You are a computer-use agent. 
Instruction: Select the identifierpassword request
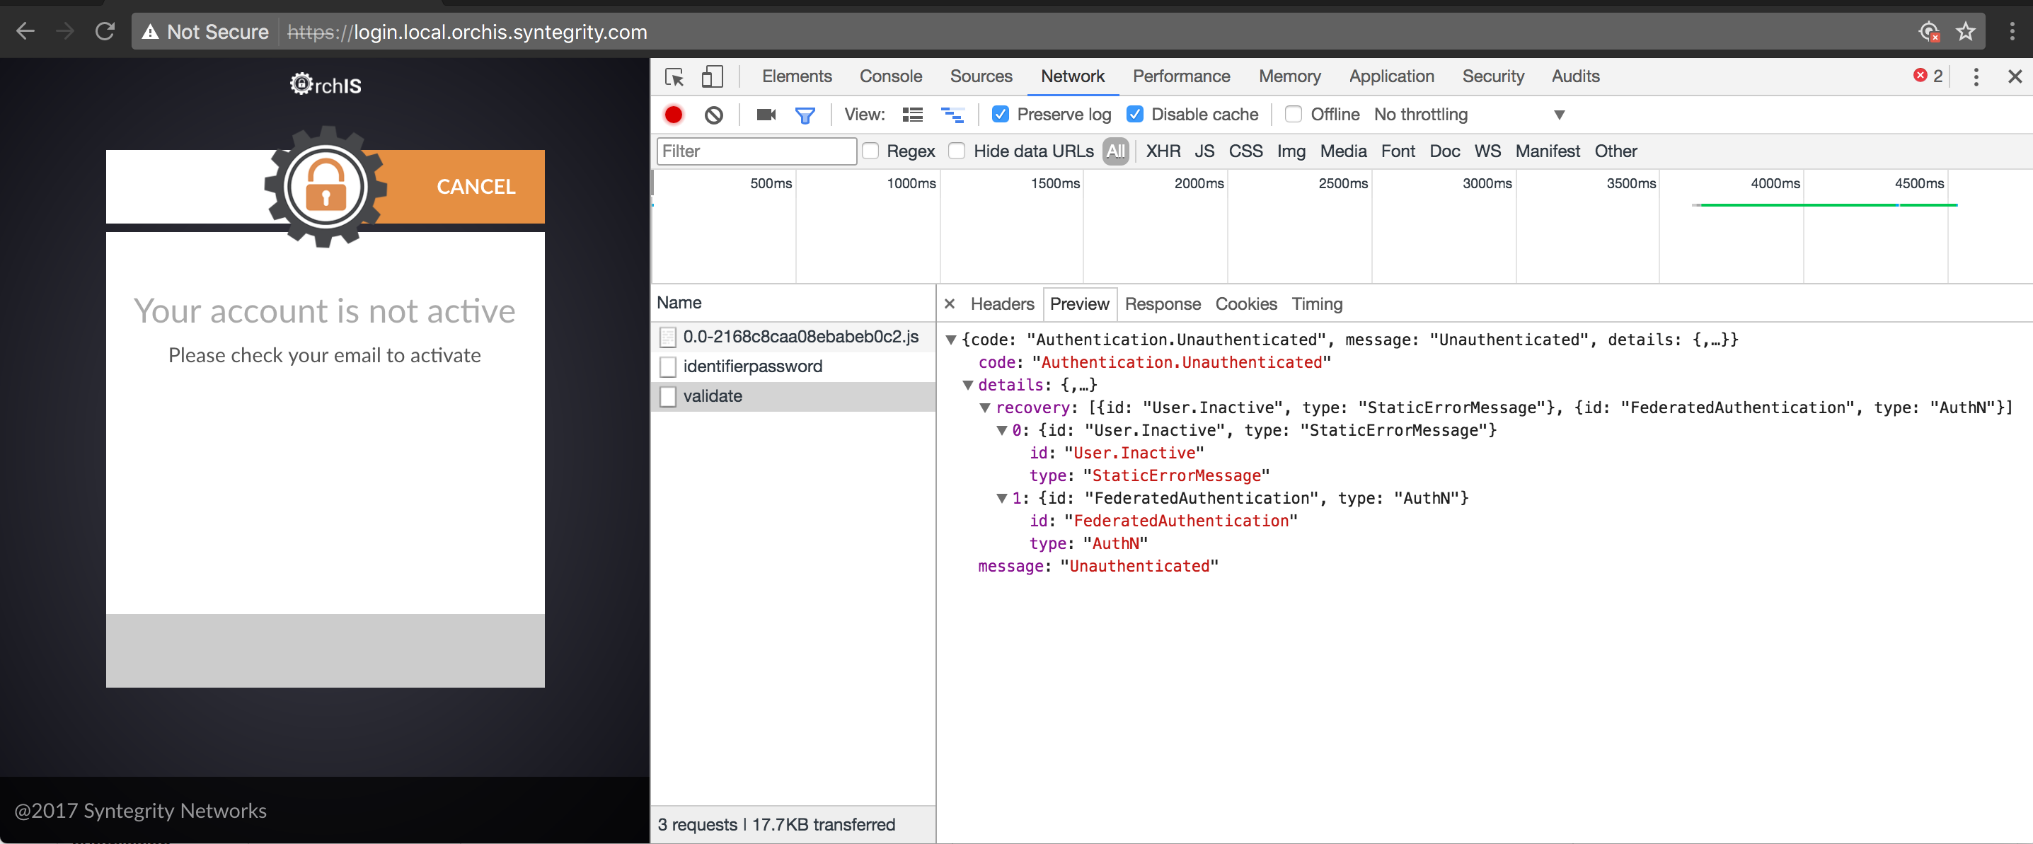(x=793, y=366)
